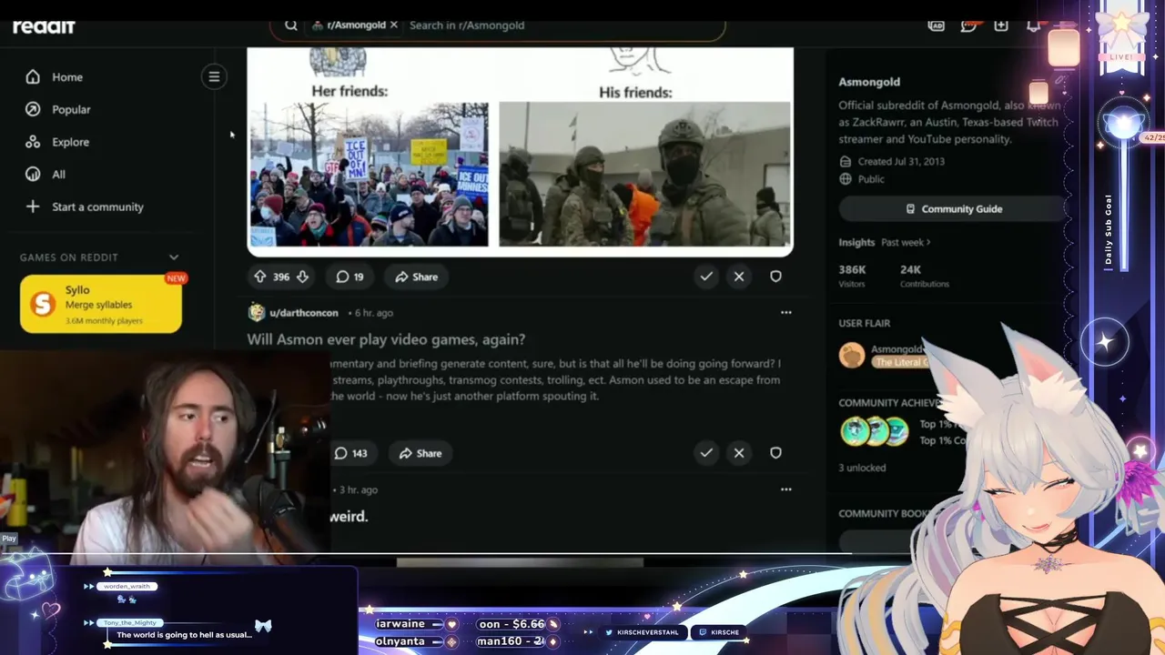Remove the r/Asmongold search filter chip
The image size is (1165, 655).
[394, 25]
